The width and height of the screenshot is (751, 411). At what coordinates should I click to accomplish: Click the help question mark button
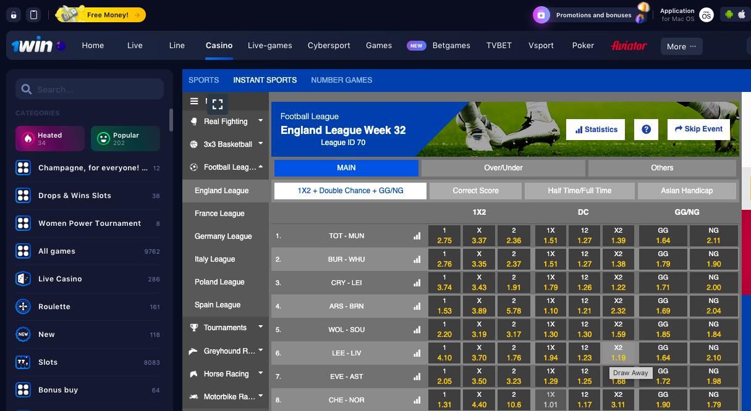click(x=646, y=130)
